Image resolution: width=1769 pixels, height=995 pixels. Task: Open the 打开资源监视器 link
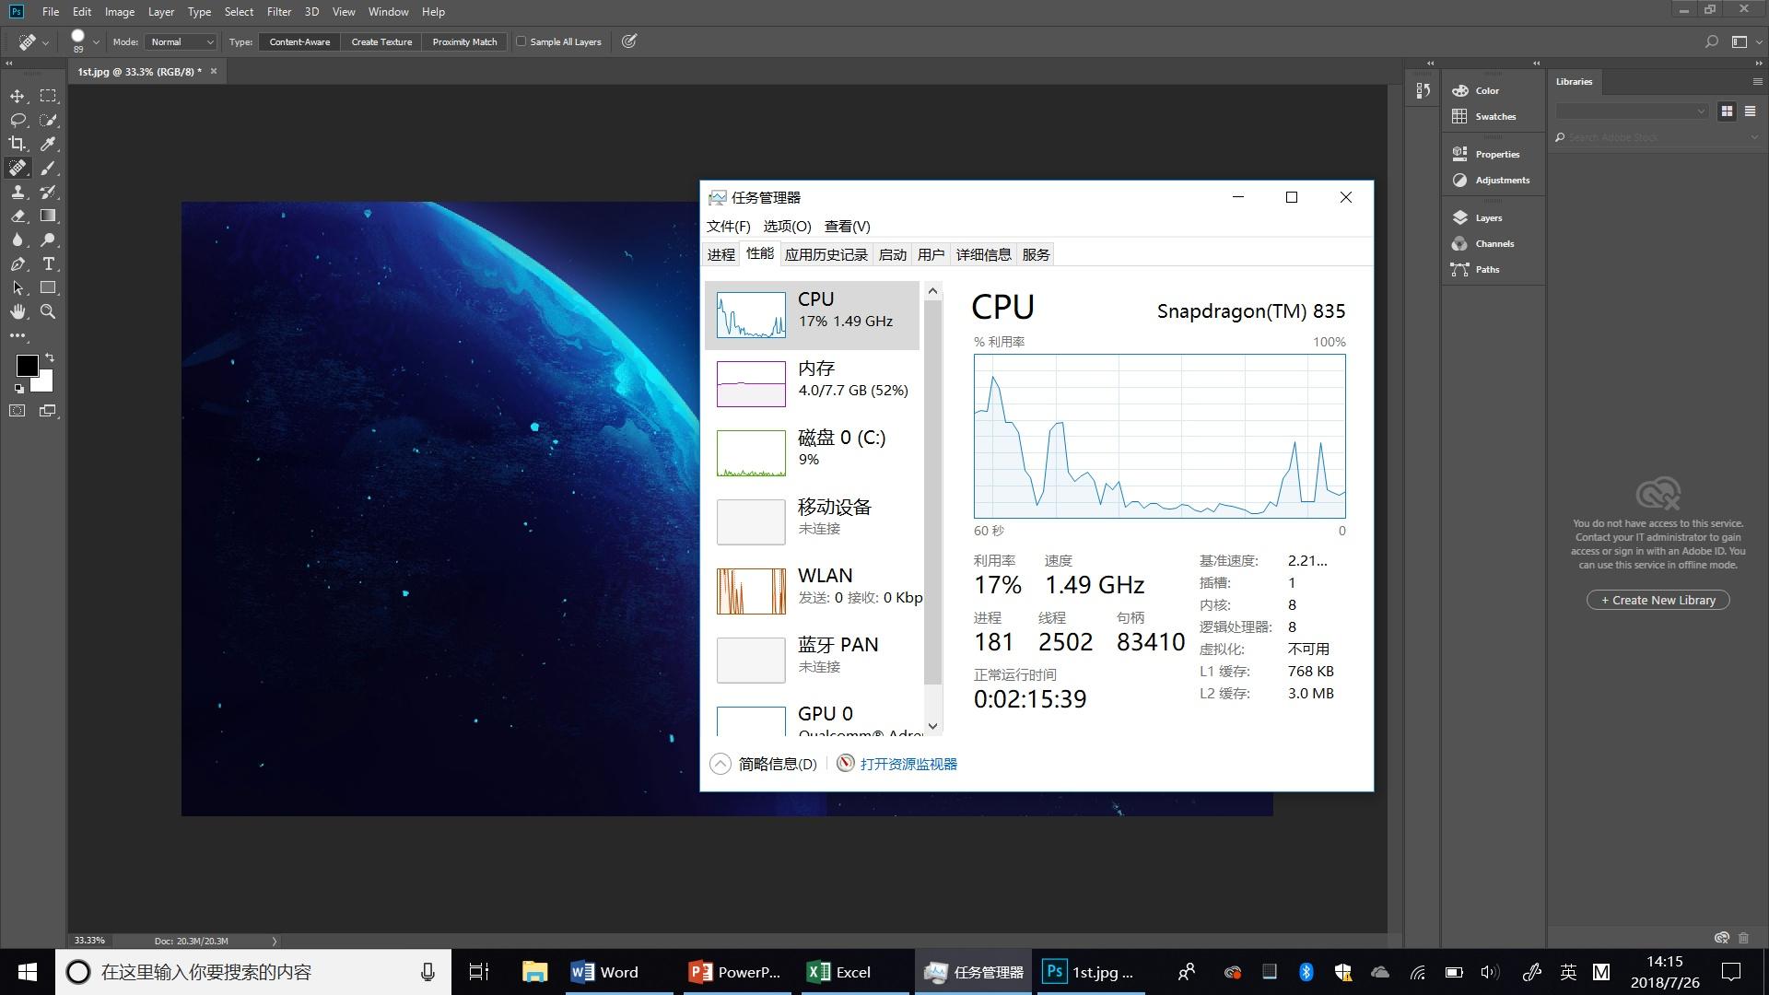[x=908, y=764]
